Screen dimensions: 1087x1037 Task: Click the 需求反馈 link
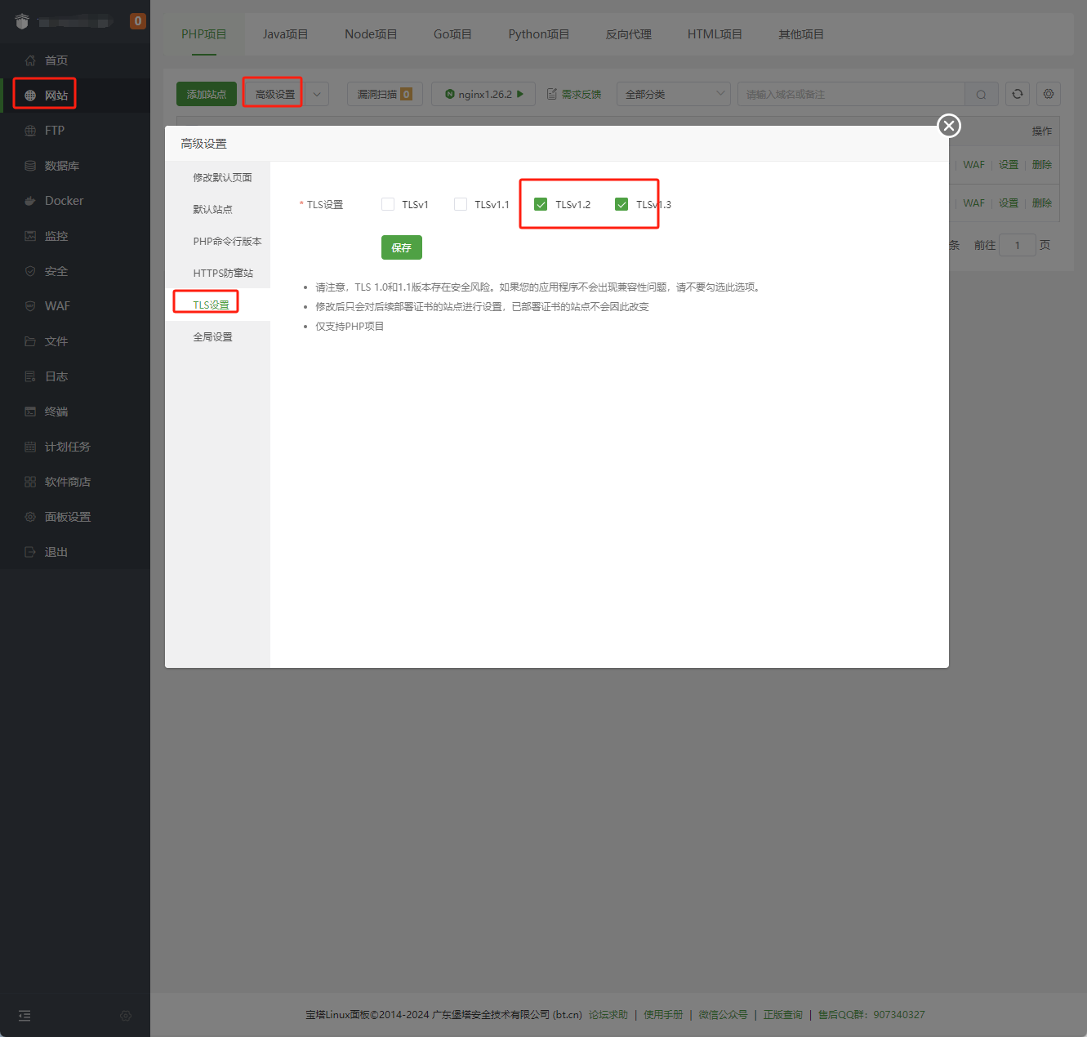click(x=574, y=94)
